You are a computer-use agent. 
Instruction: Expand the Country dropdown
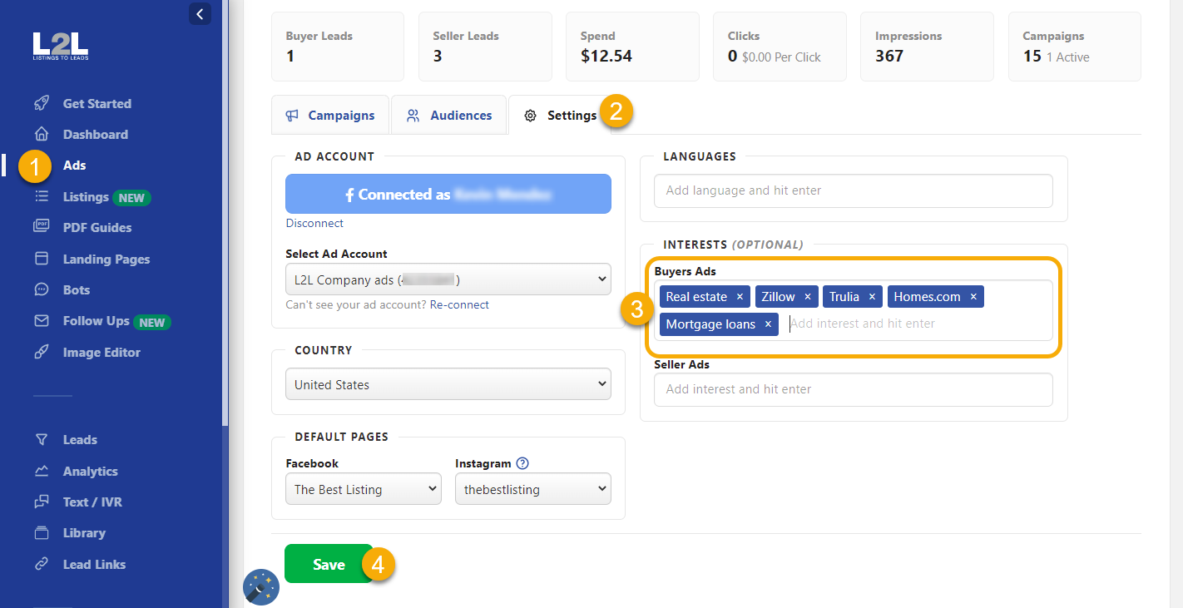point(448,385)
